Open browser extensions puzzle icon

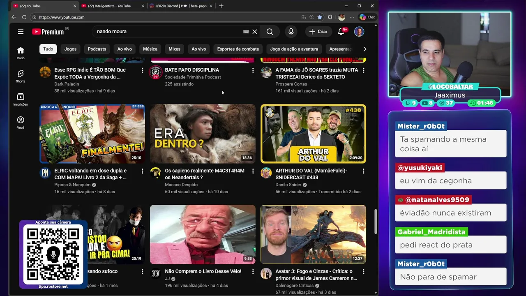[x=330, y=17]
